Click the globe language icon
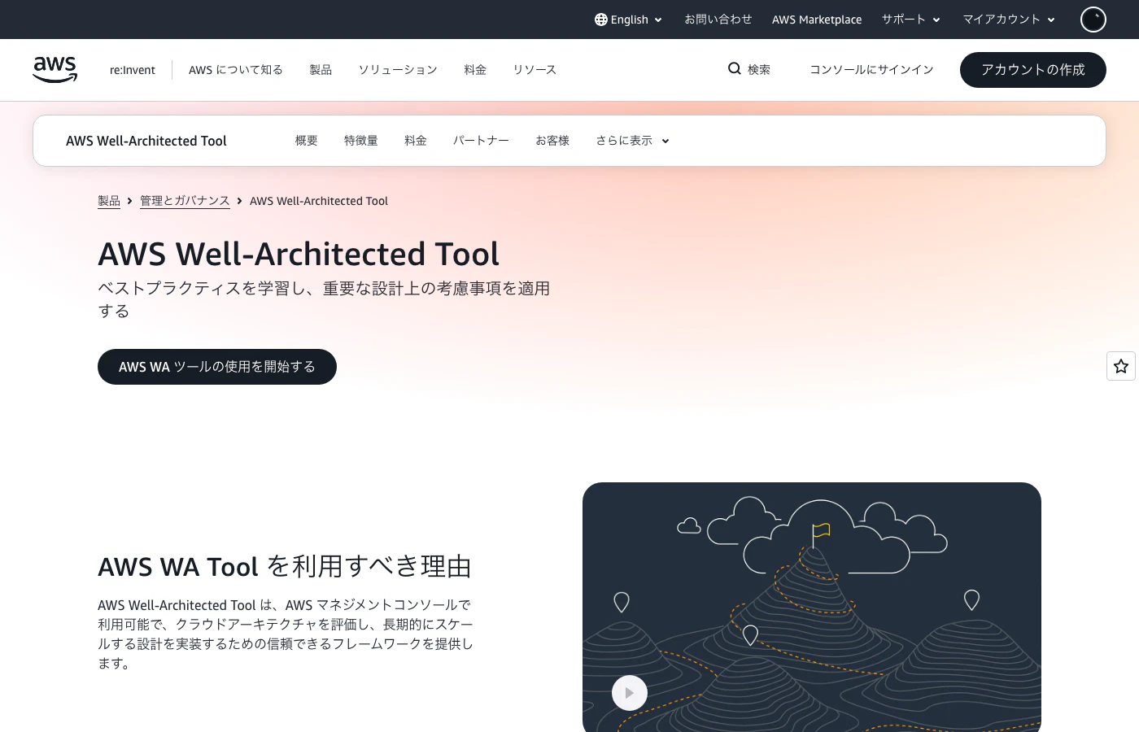The image size is (1139, 732). tap(601, 20)
